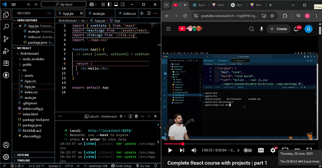Click the src breadcrumb in the editor
The image size is (322, 168).
[83, 20]
